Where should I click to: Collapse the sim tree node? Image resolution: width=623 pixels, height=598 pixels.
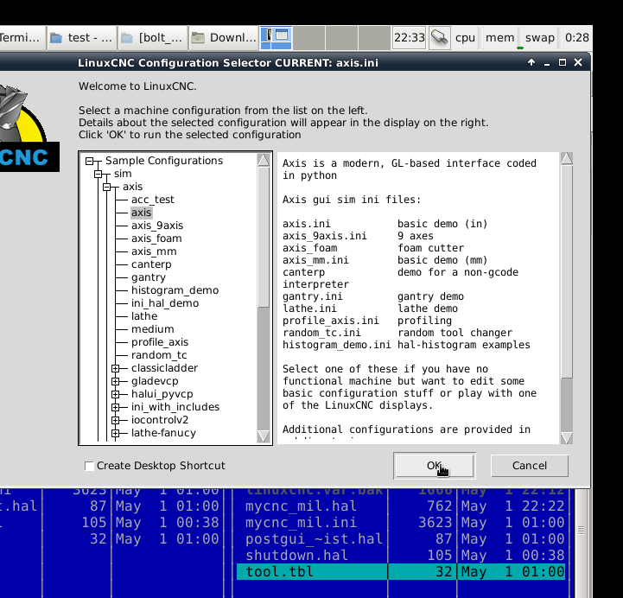coord(99,174)
